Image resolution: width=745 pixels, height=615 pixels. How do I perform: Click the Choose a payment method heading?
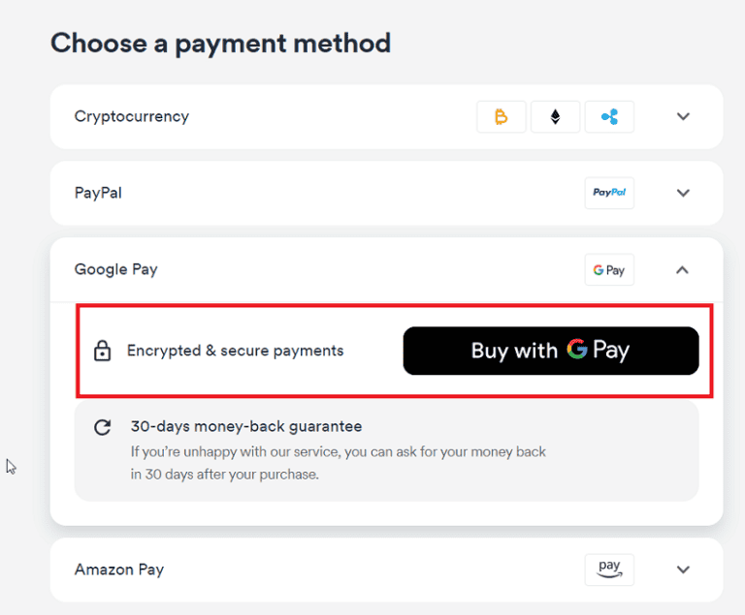tap(220, 43)
